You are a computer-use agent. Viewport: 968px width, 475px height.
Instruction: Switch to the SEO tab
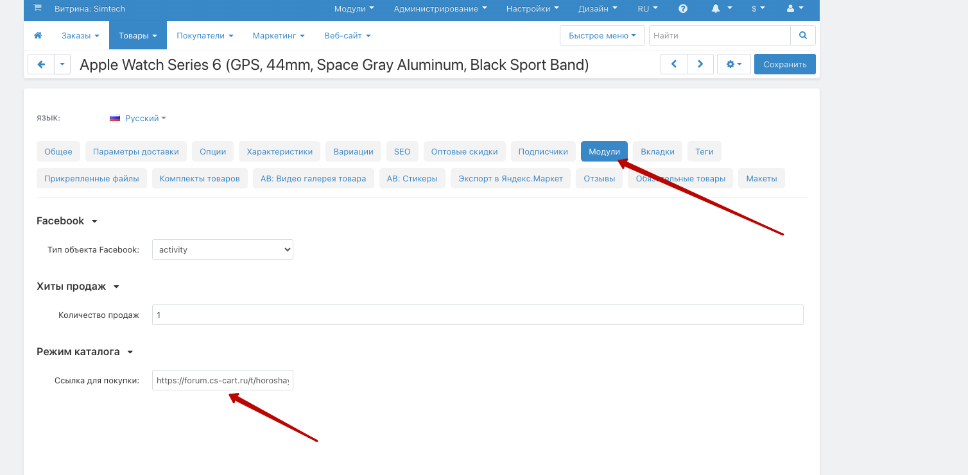[x=402, y=152]
